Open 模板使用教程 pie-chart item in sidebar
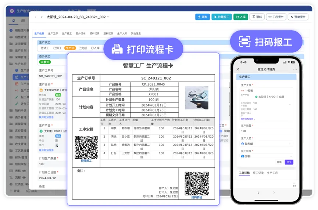 click(19, 30)
